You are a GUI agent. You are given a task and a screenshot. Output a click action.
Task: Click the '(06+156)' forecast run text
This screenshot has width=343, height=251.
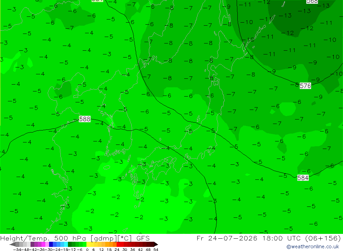323,238
